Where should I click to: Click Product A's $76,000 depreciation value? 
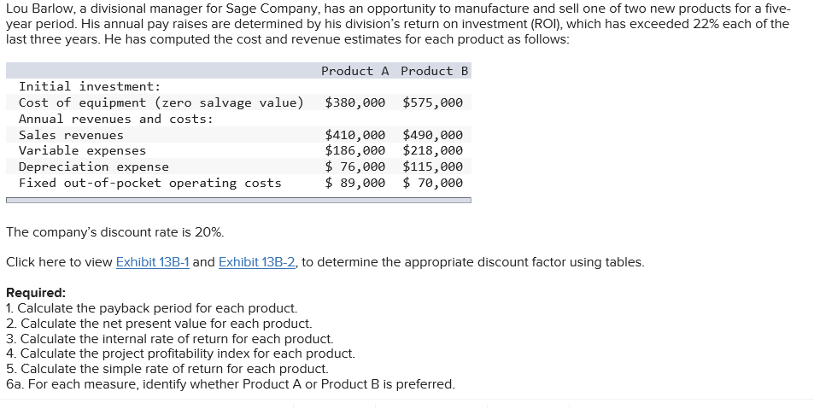coord(354,167)
